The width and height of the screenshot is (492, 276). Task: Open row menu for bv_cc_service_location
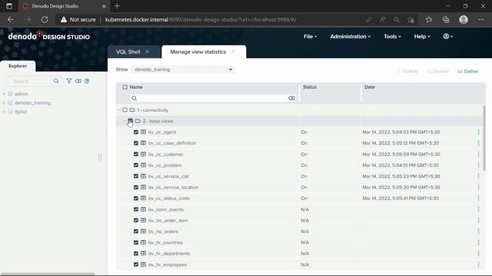(x=478, y=187)
